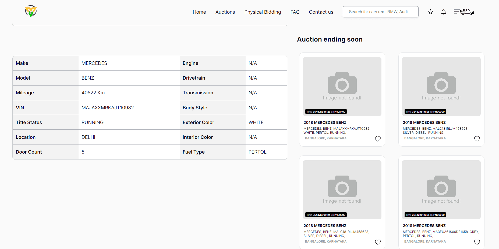Select the DELHI location value
The width and height of the screenshot is (499, 249).
[88, 137]
